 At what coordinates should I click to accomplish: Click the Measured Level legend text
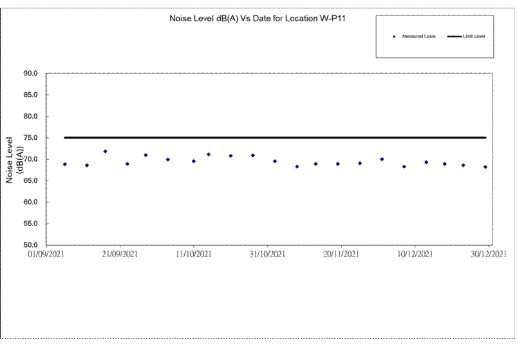418,37
